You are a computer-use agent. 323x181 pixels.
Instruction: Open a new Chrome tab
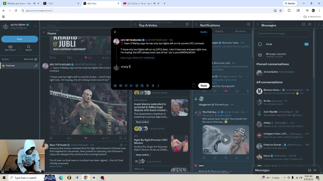pyautogui.click(x=165, y=4)
